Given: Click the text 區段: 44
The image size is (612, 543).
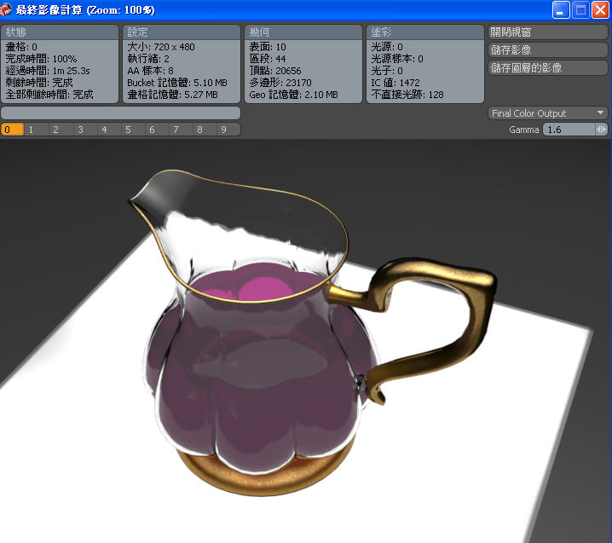Looking at the screenshot, I should pos(268,59).
